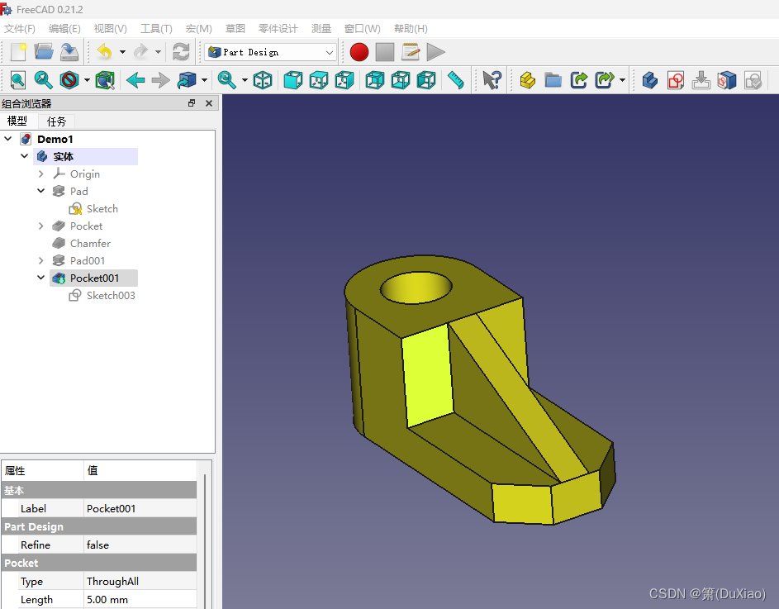Set the right view cube icon

tap(344, 80)
